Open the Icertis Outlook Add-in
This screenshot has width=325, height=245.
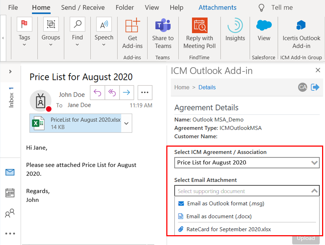tap(301, 34)
